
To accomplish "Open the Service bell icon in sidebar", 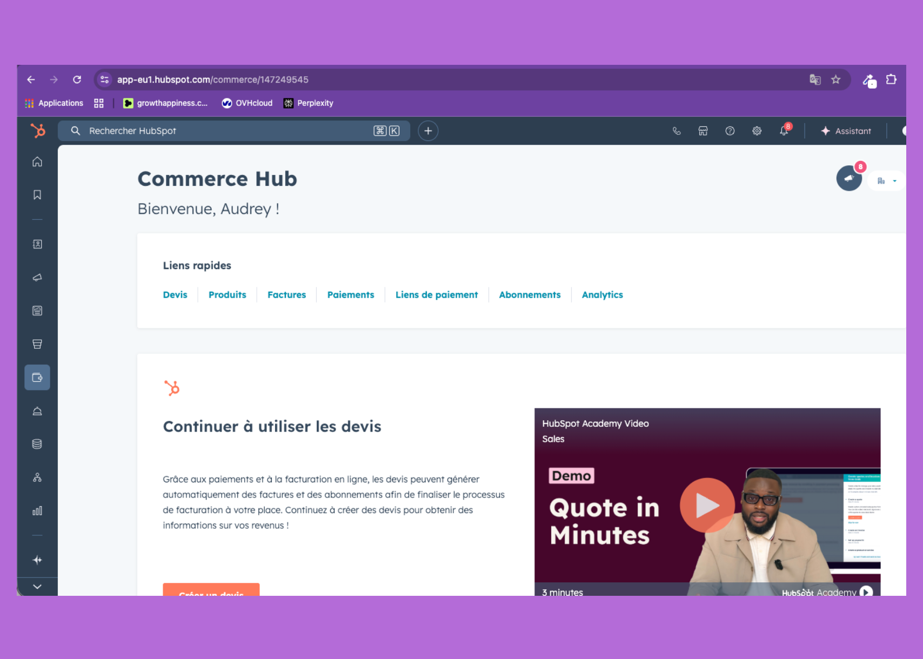I will point(37,411).
